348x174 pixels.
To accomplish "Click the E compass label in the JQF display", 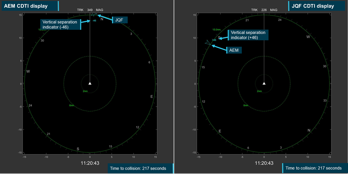I will tap(220, 131).
